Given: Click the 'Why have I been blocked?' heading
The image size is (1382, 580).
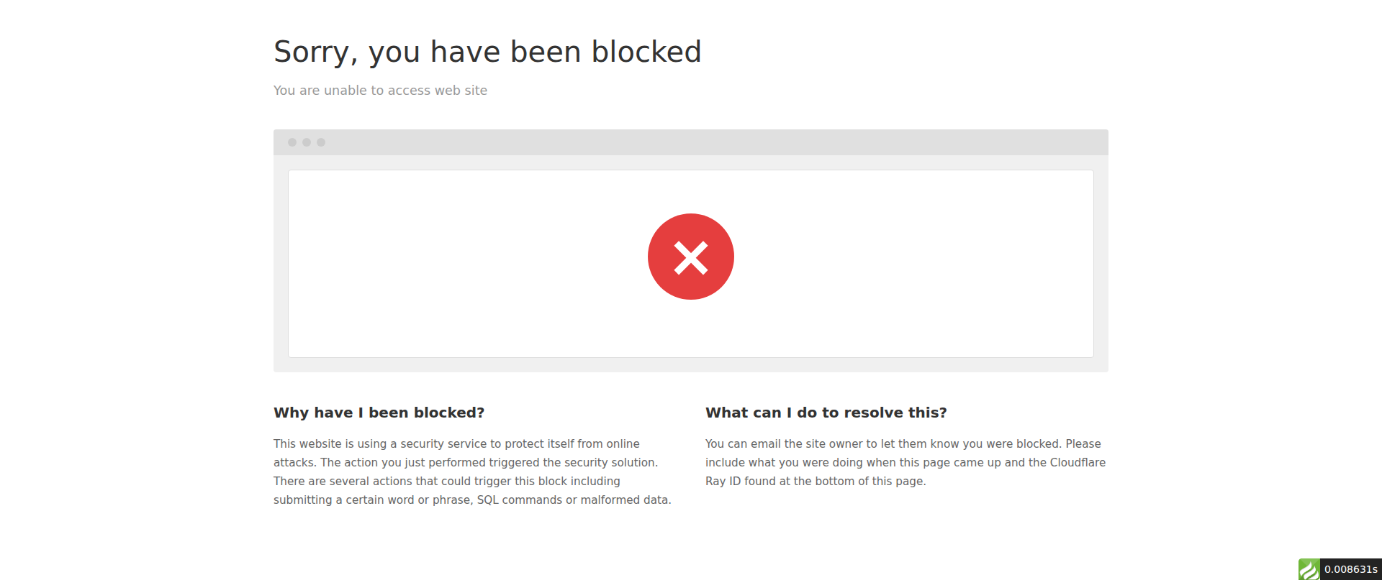Looking at the screenshot, I should 379,413.
